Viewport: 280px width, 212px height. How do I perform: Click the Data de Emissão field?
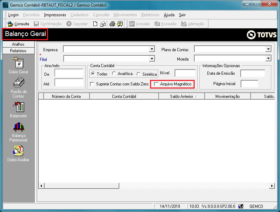pos(253,73)
